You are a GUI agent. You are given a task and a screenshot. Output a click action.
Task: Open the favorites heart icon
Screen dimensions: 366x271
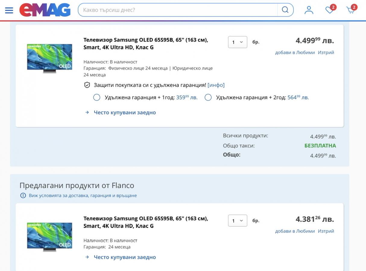click(330, 10)
